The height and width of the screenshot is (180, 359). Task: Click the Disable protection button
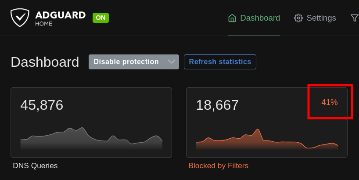[x=126, y=62]
